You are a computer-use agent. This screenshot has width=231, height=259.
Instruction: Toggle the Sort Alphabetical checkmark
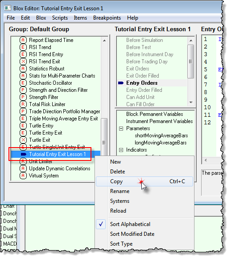pyautogui.click(x=101, y=224)
